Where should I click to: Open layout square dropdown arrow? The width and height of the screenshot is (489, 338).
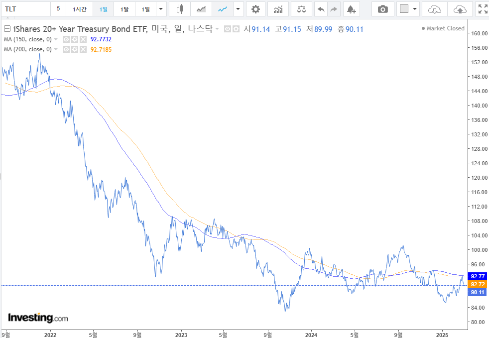pos(415,9)
